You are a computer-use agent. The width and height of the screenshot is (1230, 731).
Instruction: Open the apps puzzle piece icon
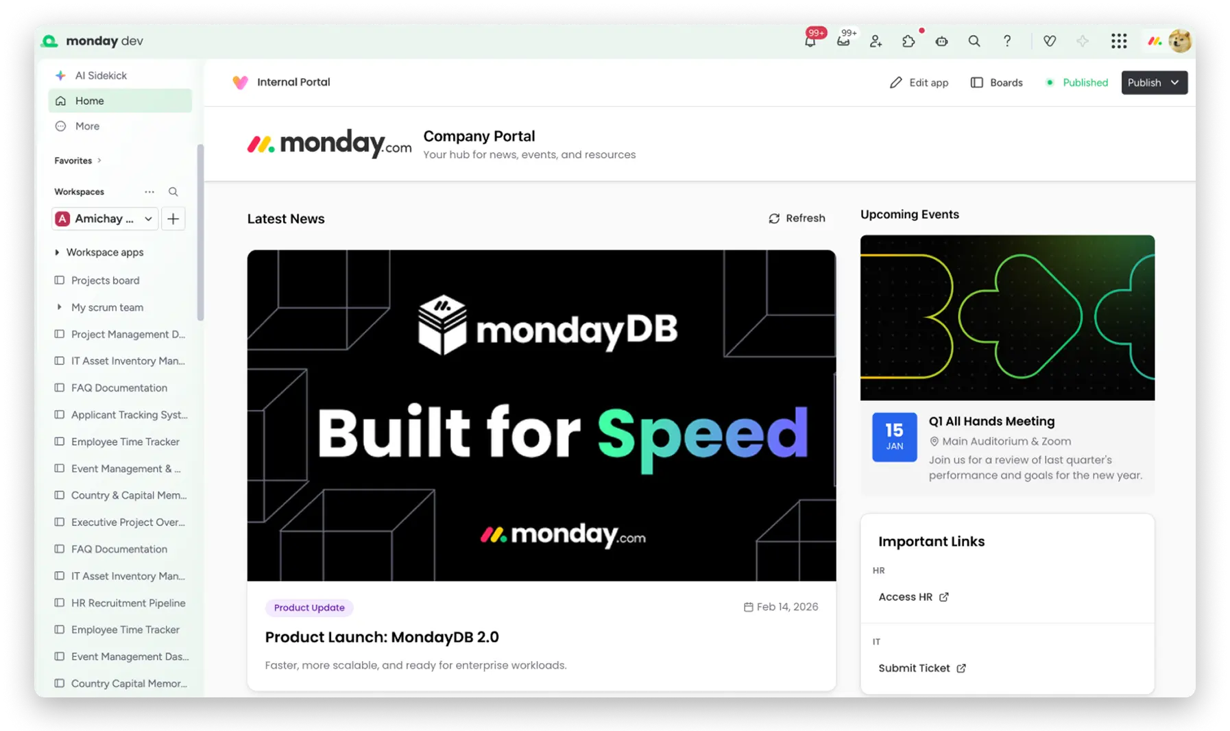coord(908,41)
